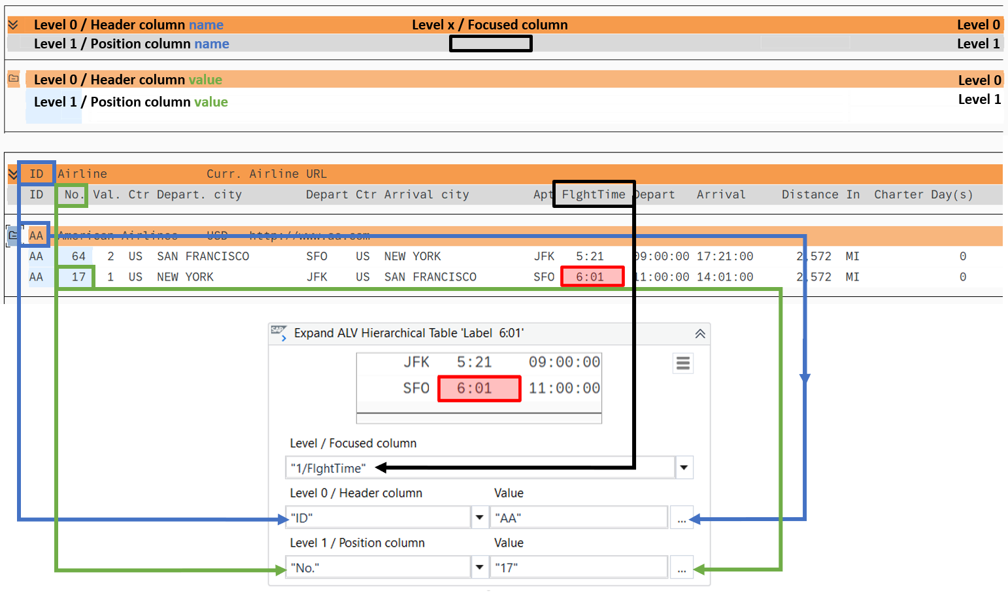Select the red 6:01 flight time cell in the table
This screenshot has height=595, width=1008.
point(592,277)
